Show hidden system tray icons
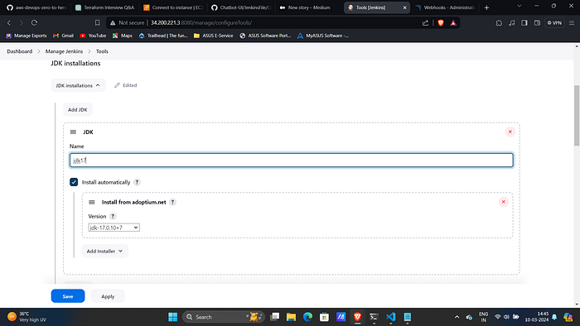Viewport: 580px width, 326px height. pos(457,317)
